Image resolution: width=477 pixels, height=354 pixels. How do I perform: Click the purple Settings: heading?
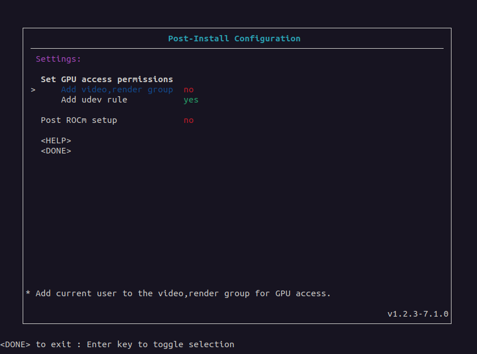58,59
